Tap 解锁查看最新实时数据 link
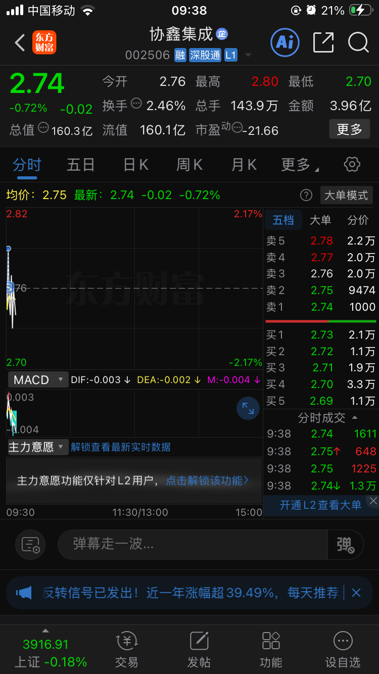This screenshot has height=674, width=379. coord(121,447)
